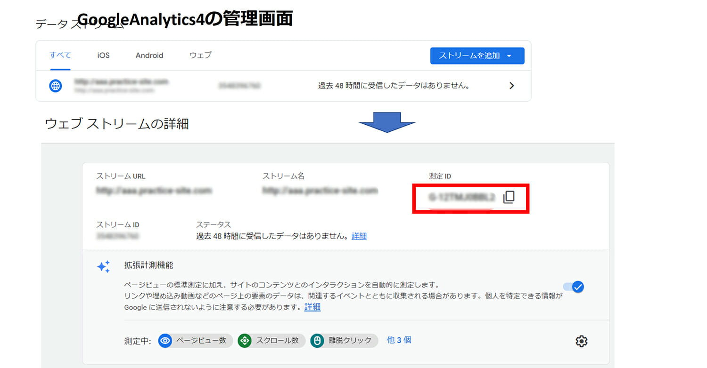Screen dimensions: 707x368
Task: Open the 詳細 link in enhanced measurement description
Action: point(312,307)
